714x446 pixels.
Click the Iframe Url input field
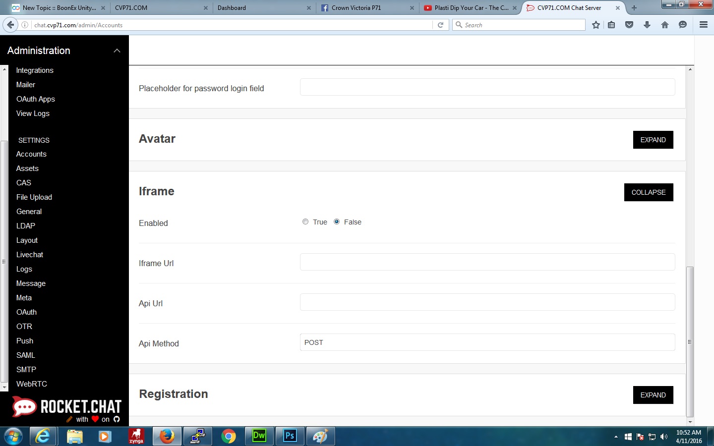click(487, 262)
